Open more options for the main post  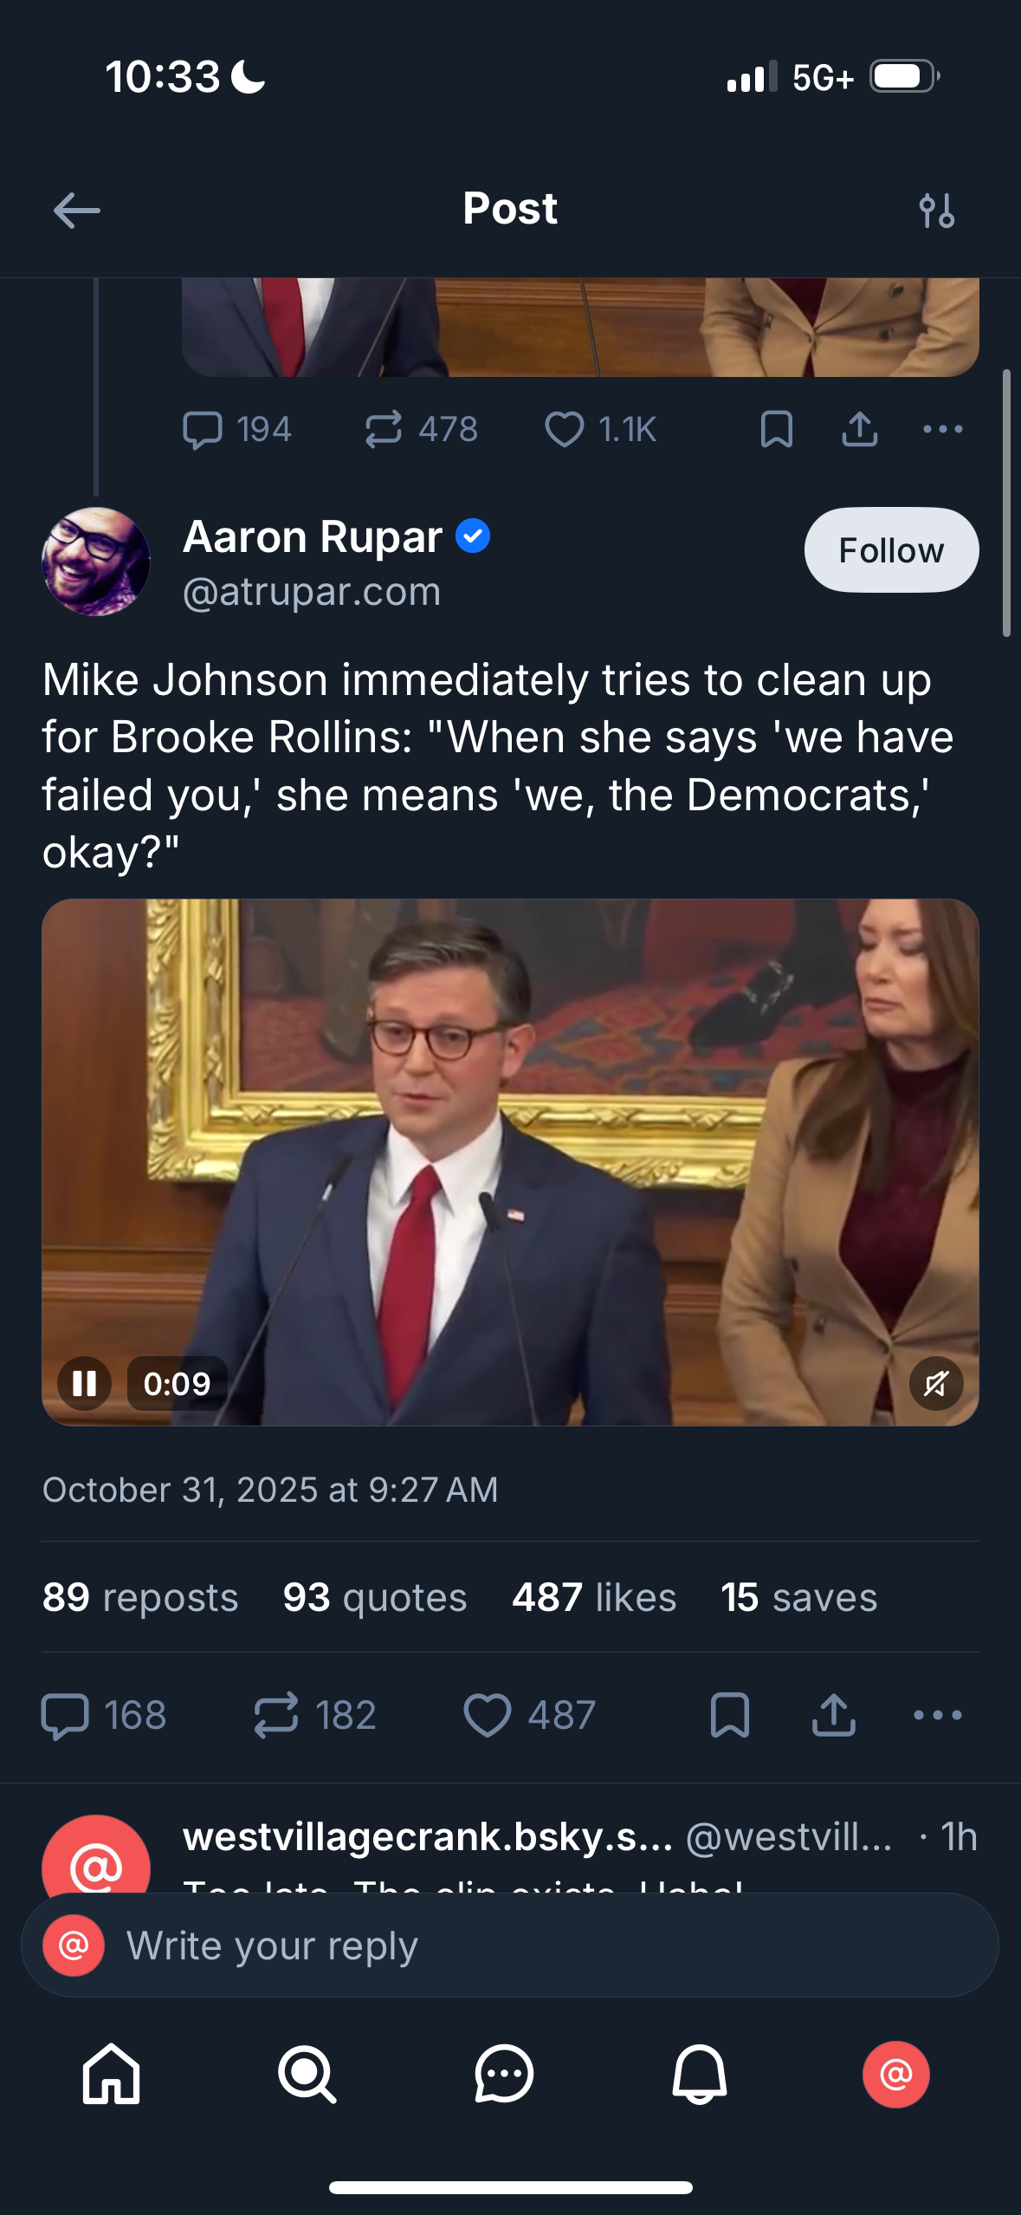coord(938,1716)
